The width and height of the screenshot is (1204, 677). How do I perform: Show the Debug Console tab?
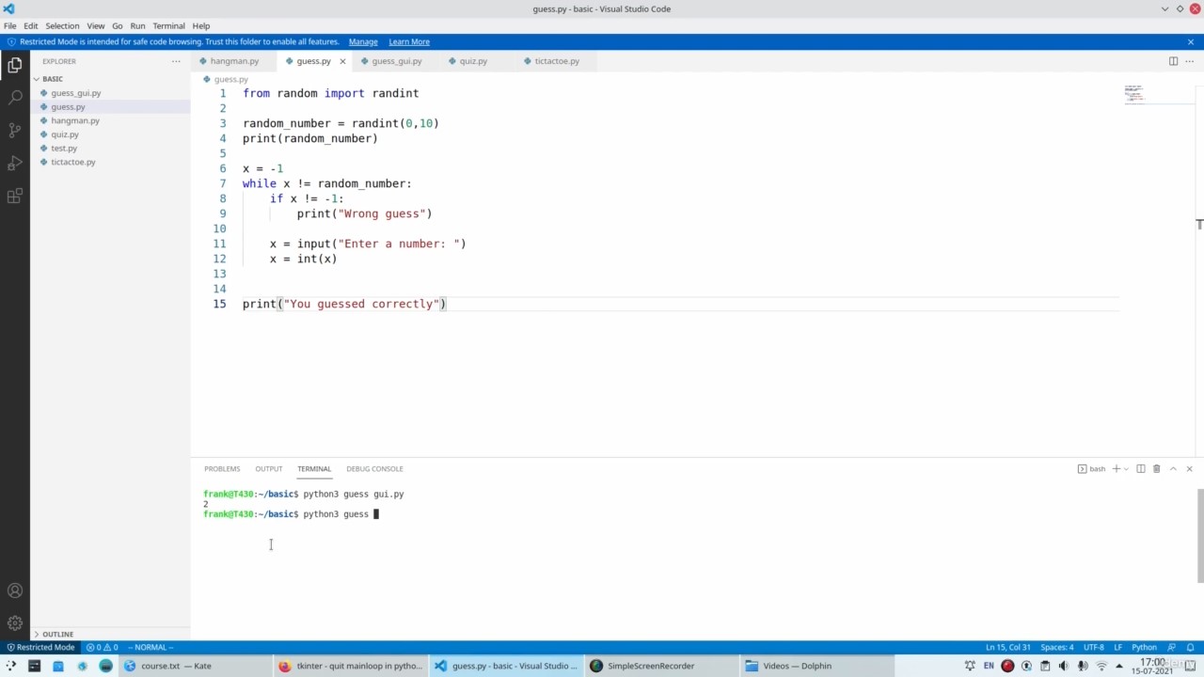point(374,468)
